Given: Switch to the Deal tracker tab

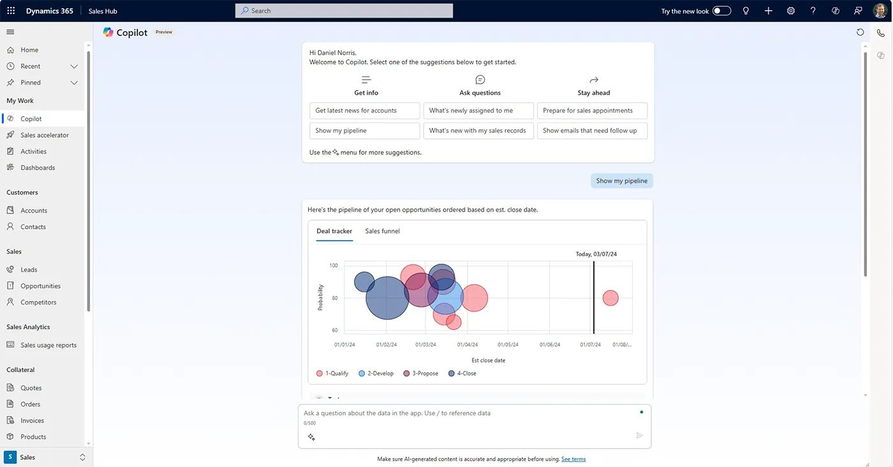Looking at the screenshot, I should click(334, 231).
